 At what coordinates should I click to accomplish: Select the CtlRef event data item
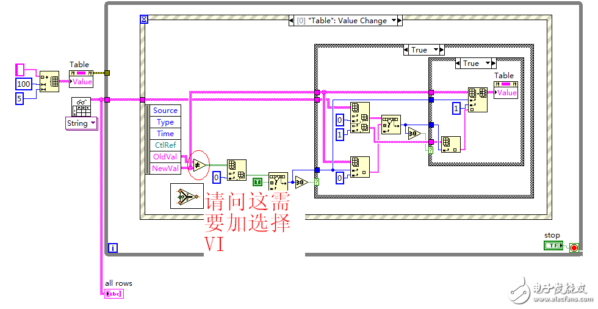(x=165, y=145)
